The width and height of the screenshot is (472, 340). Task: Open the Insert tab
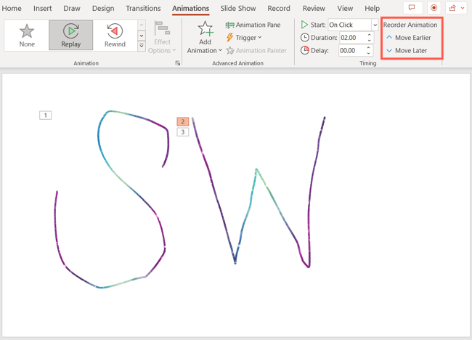[x=42, y=9]
